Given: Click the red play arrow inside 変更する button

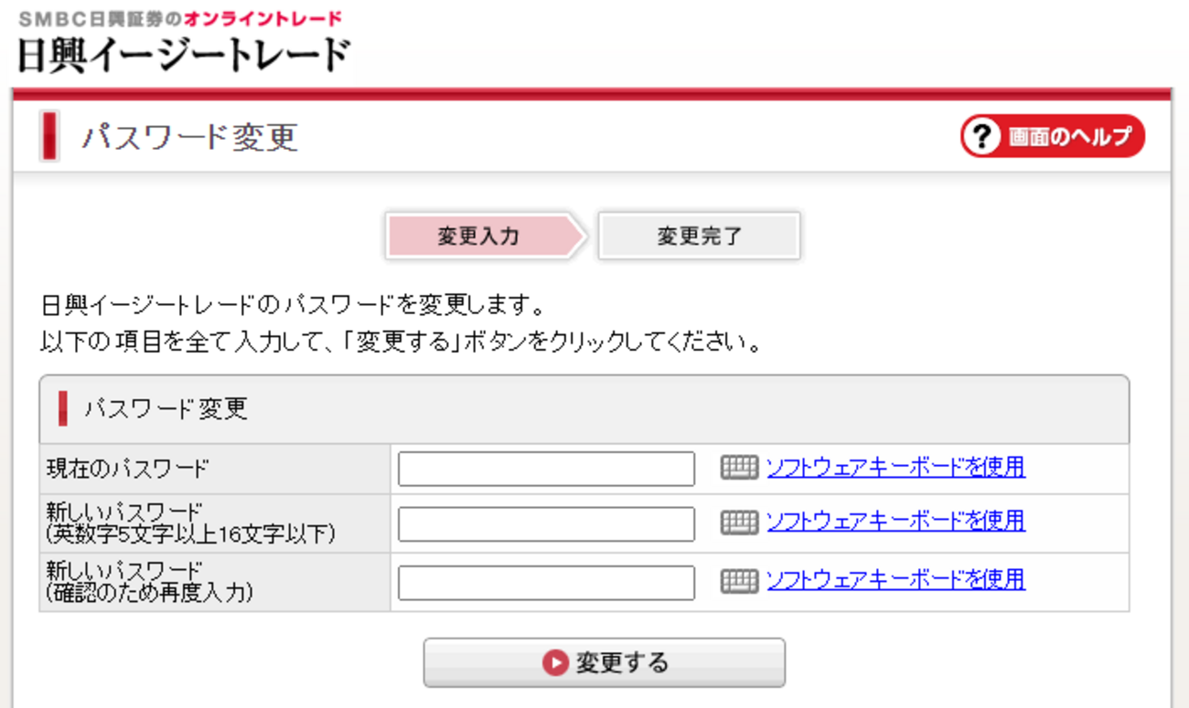Looking at the screenshot, I should 553,662.
